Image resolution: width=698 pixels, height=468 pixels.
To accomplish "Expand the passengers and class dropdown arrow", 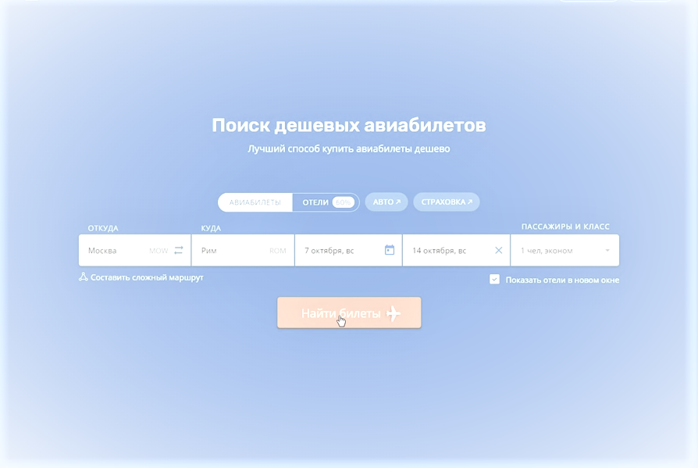I will point(607,250).
